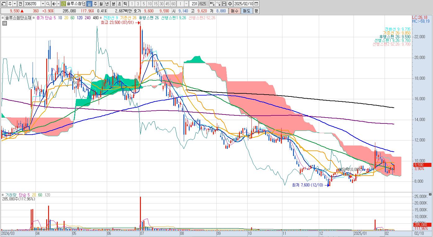This screenshot has width=433, height=237.
Task: Select the 10 interval preset button
Action: tap(150, 4)
